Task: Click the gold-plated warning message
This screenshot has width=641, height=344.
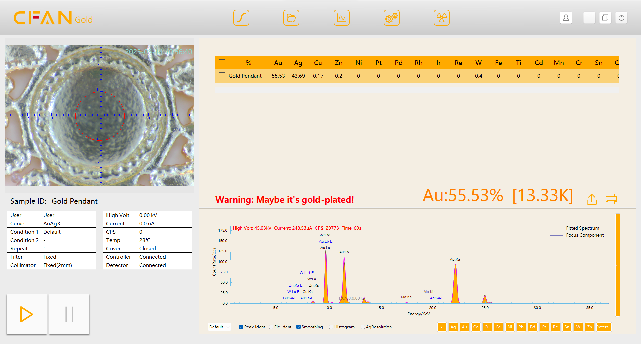Action: [x=284, y=199]
